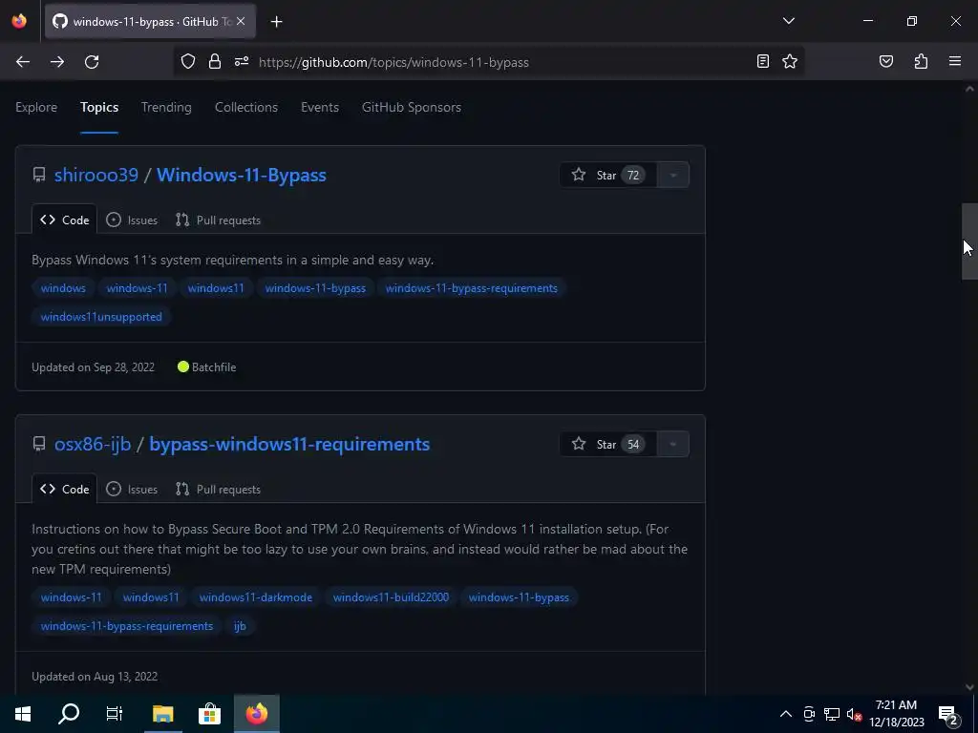The height and width of the screenshot is (733, 978).
Task: Open Task View on the taskbar
Action: pyautogui.click(x=115, y=714)
